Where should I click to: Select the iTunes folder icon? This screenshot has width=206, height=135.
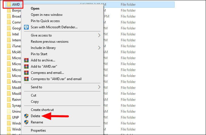coord(9,46)
